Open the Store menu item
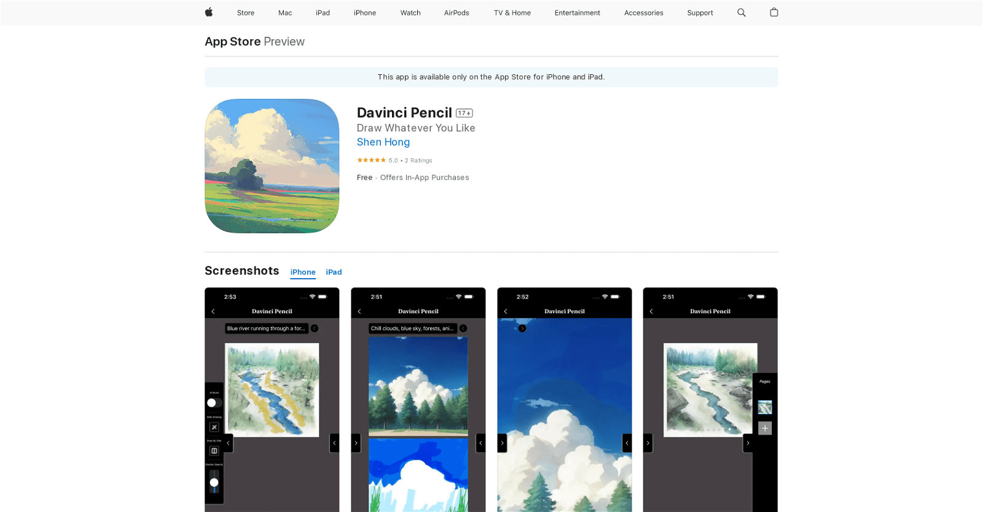This screenshot has width=983, height=512. [246, 13]
